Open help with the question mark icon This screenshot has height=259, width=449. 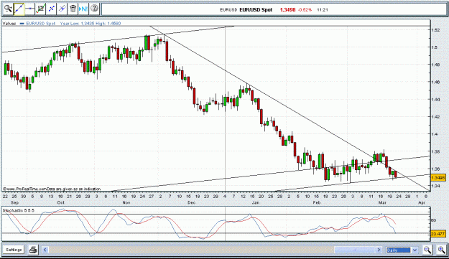pyautogui.click(x=94, y=9)
